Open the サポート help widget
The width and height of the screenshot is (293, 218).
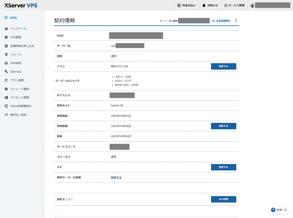[x=279, y=210]
